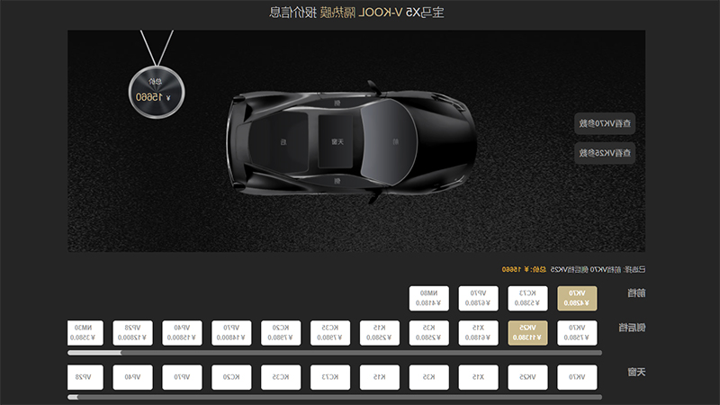Select sunroof KC73 option
The image size is (720, 405).
click(x=330, y=377)
